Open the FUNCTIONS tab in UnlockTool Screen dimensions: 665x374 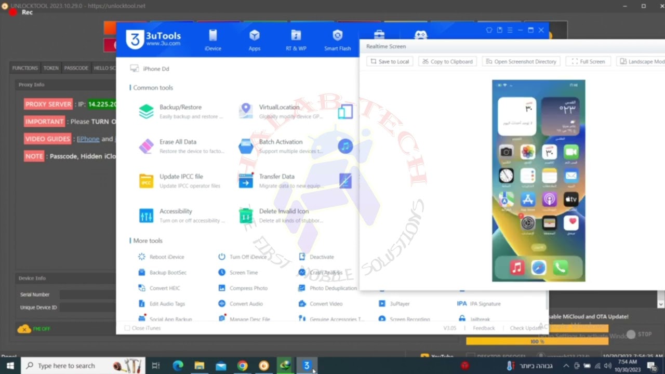(25, 68)
